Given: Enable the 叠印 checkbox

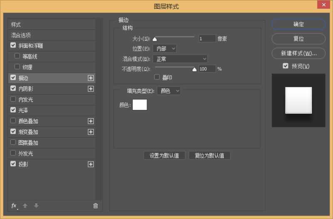Looking at the screenshot, I should click(x=157, y=77).
